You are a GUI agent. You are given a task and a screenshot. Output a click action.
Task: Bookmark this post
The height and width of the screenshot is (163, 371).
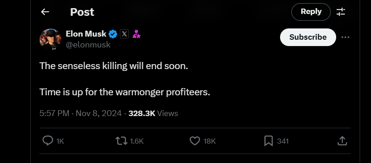coord(269,141)
